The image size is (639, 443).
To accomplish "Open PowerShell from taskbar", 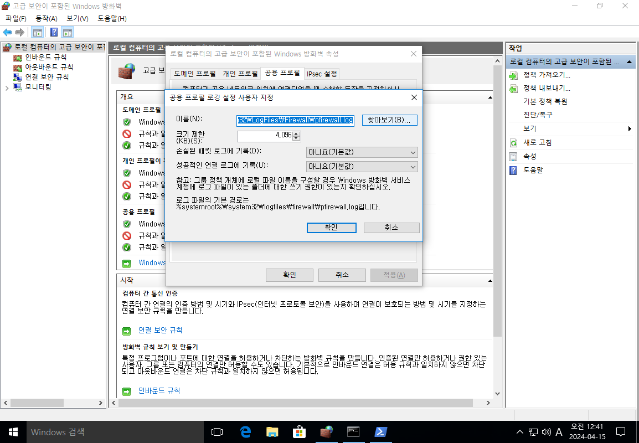I will (x=380, y=432).
